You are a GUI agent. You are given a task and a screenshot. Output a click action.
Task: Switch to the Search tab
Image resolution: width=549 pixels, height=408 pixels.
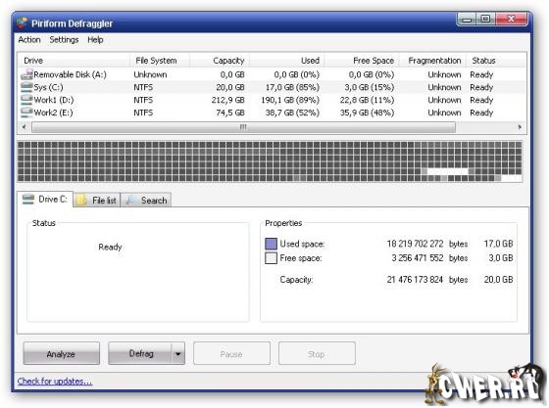[146, 201]
